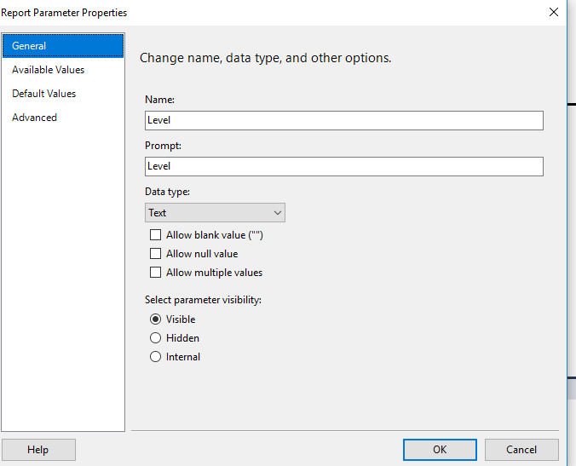Switch to the Default Values page
Image resolution: width=576 pixels, height=466 pixels.
pos(43,94)
